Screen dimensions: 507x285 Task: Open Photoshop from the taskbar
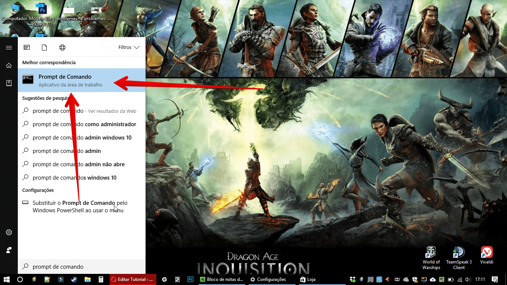click(x=190, y=279)
